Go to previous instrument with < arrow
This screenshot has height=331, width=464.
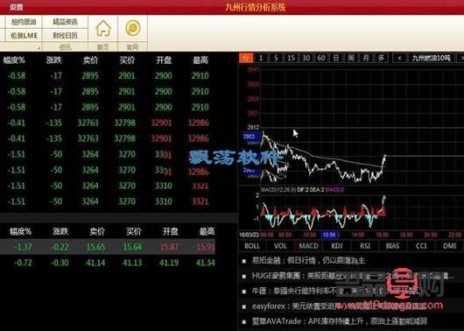coord(399,58)
